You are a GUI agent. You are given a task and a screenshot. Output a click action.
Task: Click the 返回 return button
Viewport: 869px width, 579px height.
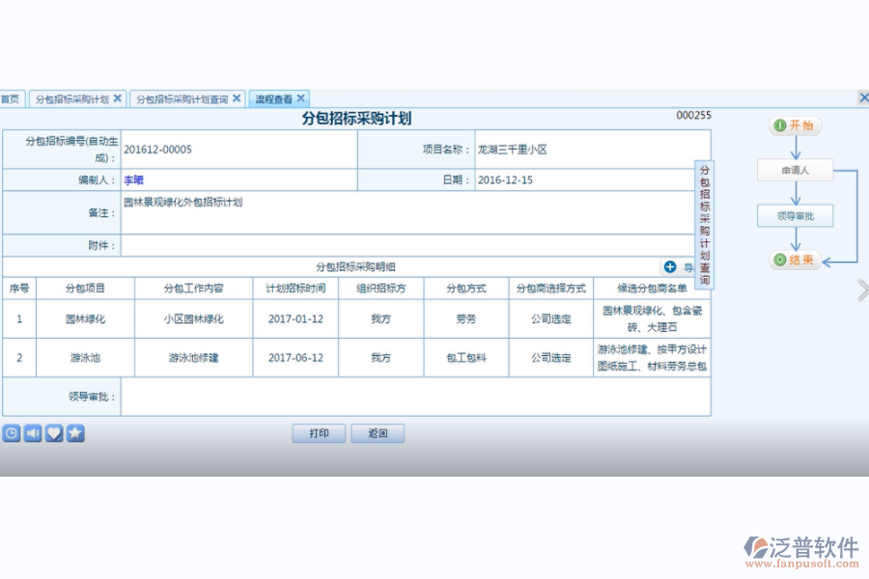click(378, 432)
